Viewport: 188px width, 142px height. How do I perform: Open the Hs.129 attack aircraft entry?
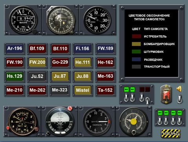coord(15,76)
